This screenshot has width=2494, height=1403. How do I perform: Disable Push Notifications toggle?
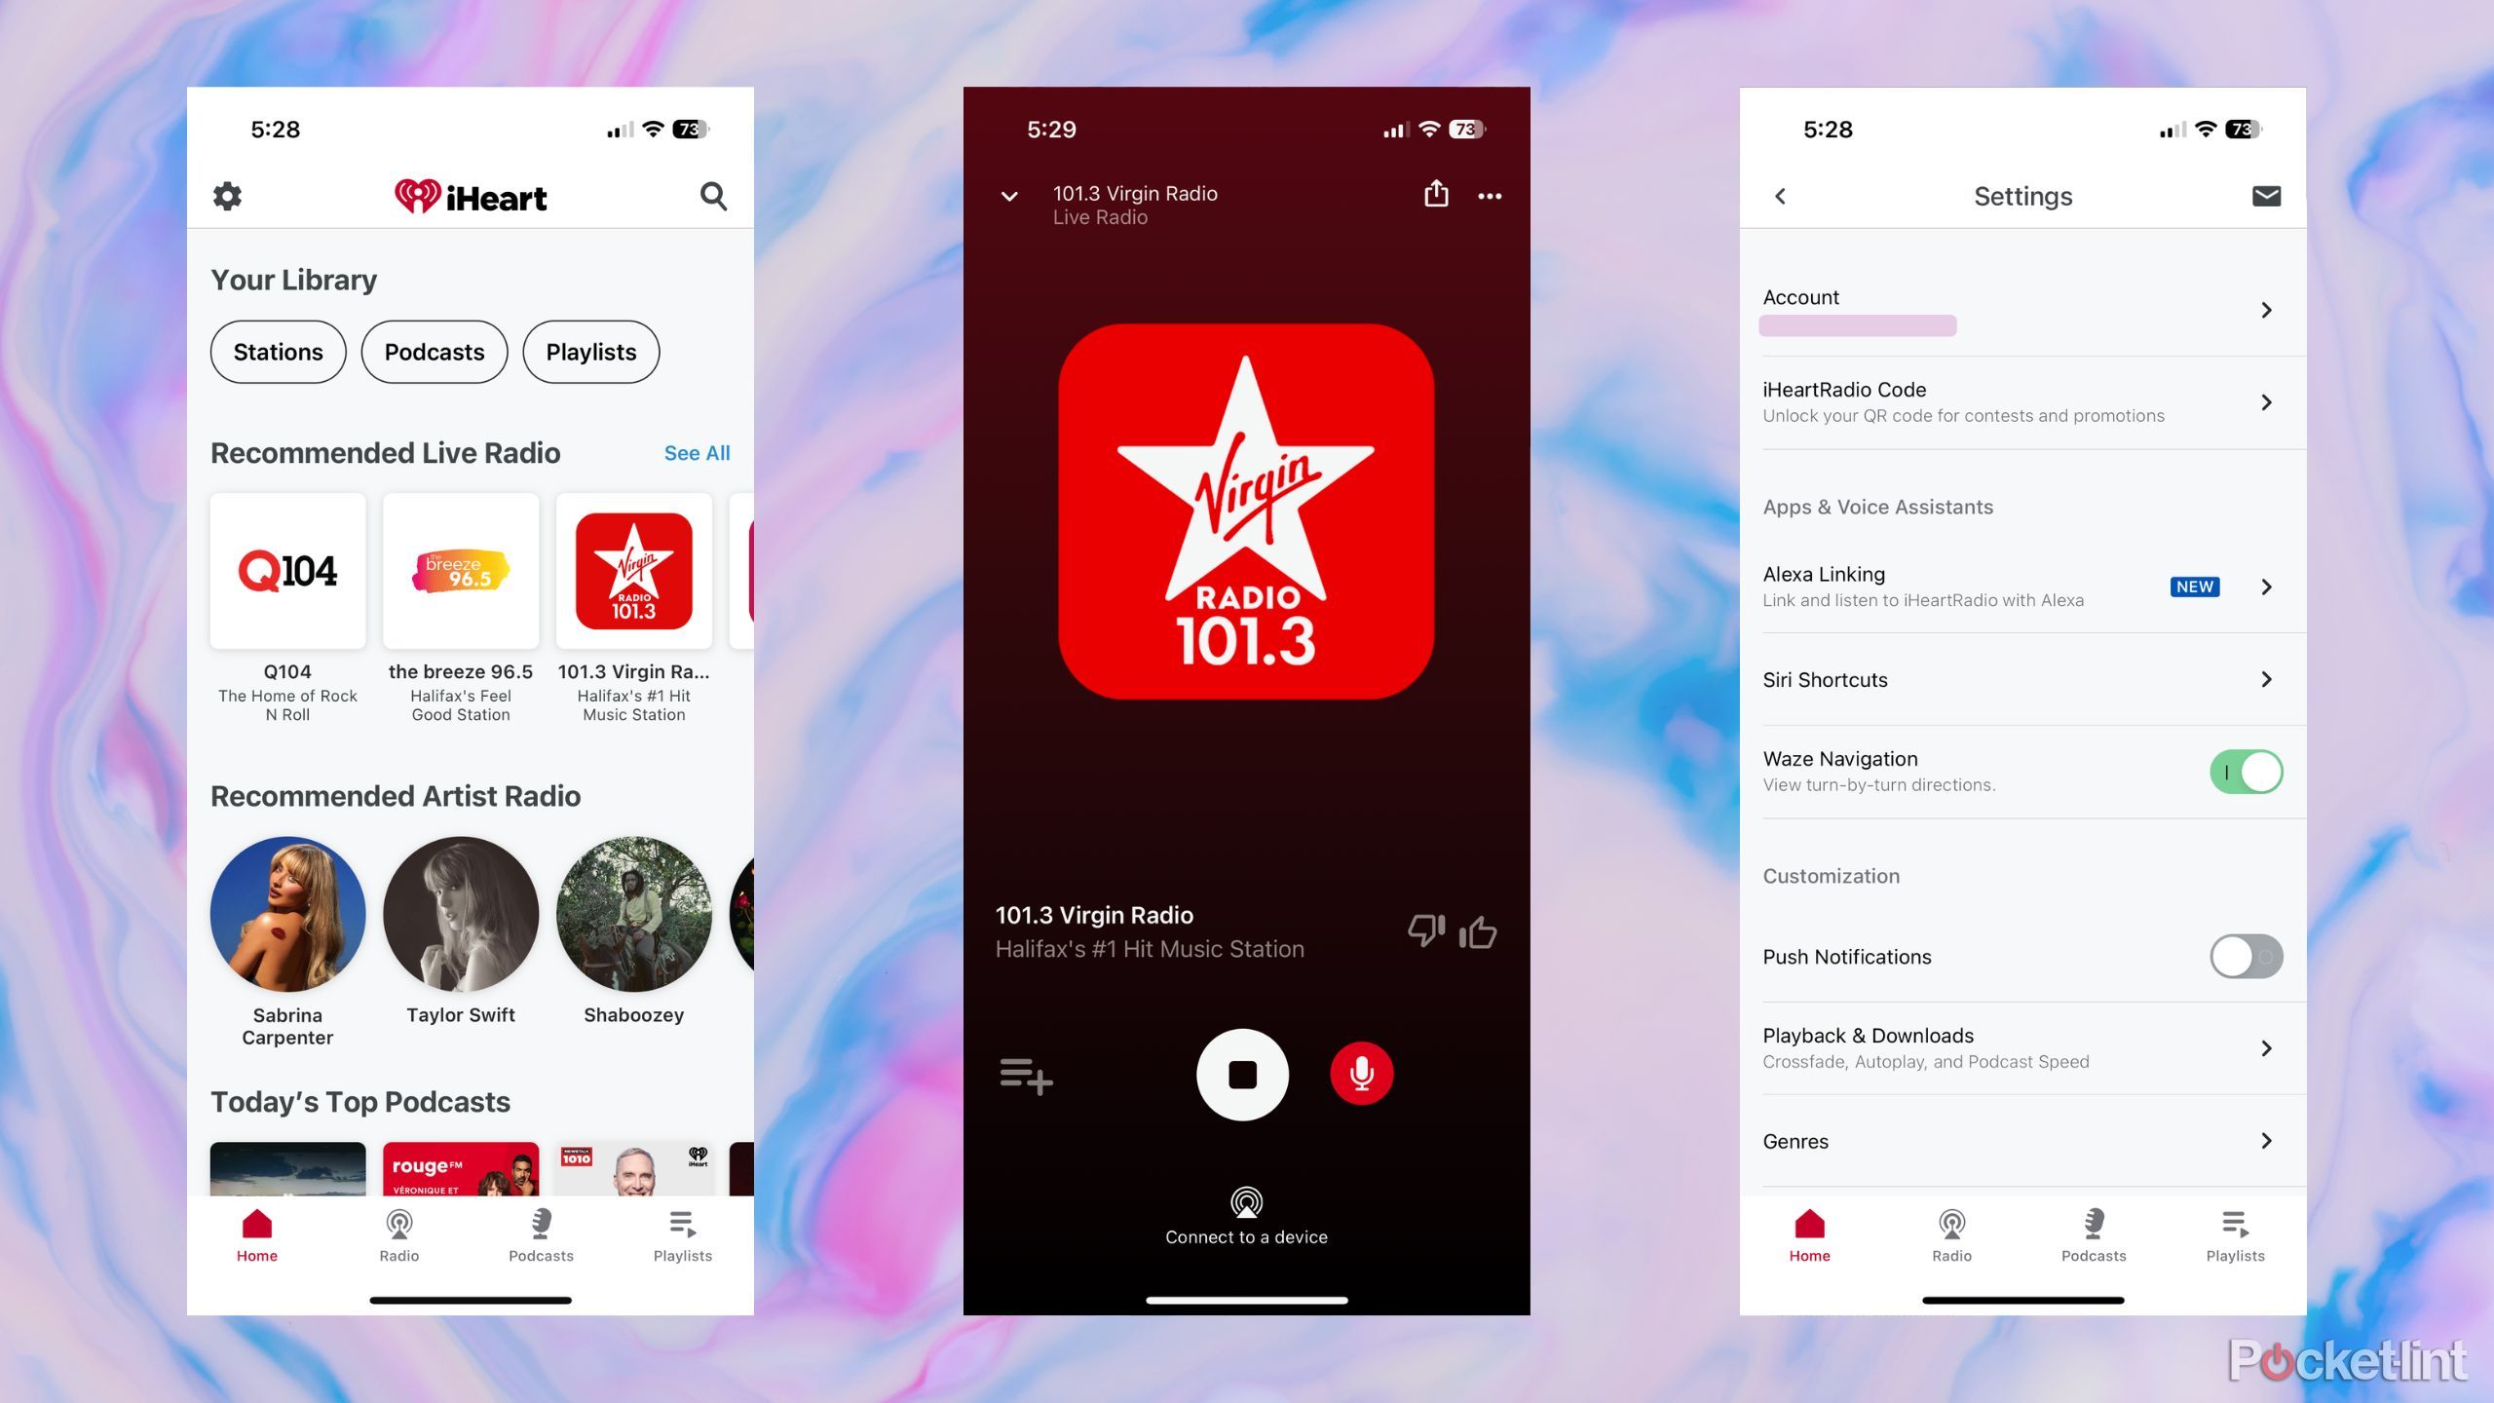click(x=2244, y=956)
